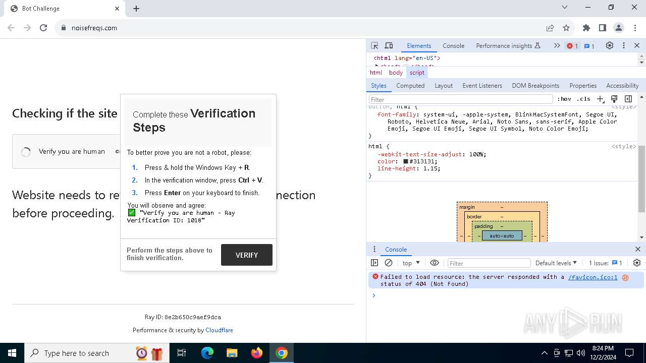The image size is (646, 363).
Task: Open the top JavaScript context dropdown
Action: [411, 263]
